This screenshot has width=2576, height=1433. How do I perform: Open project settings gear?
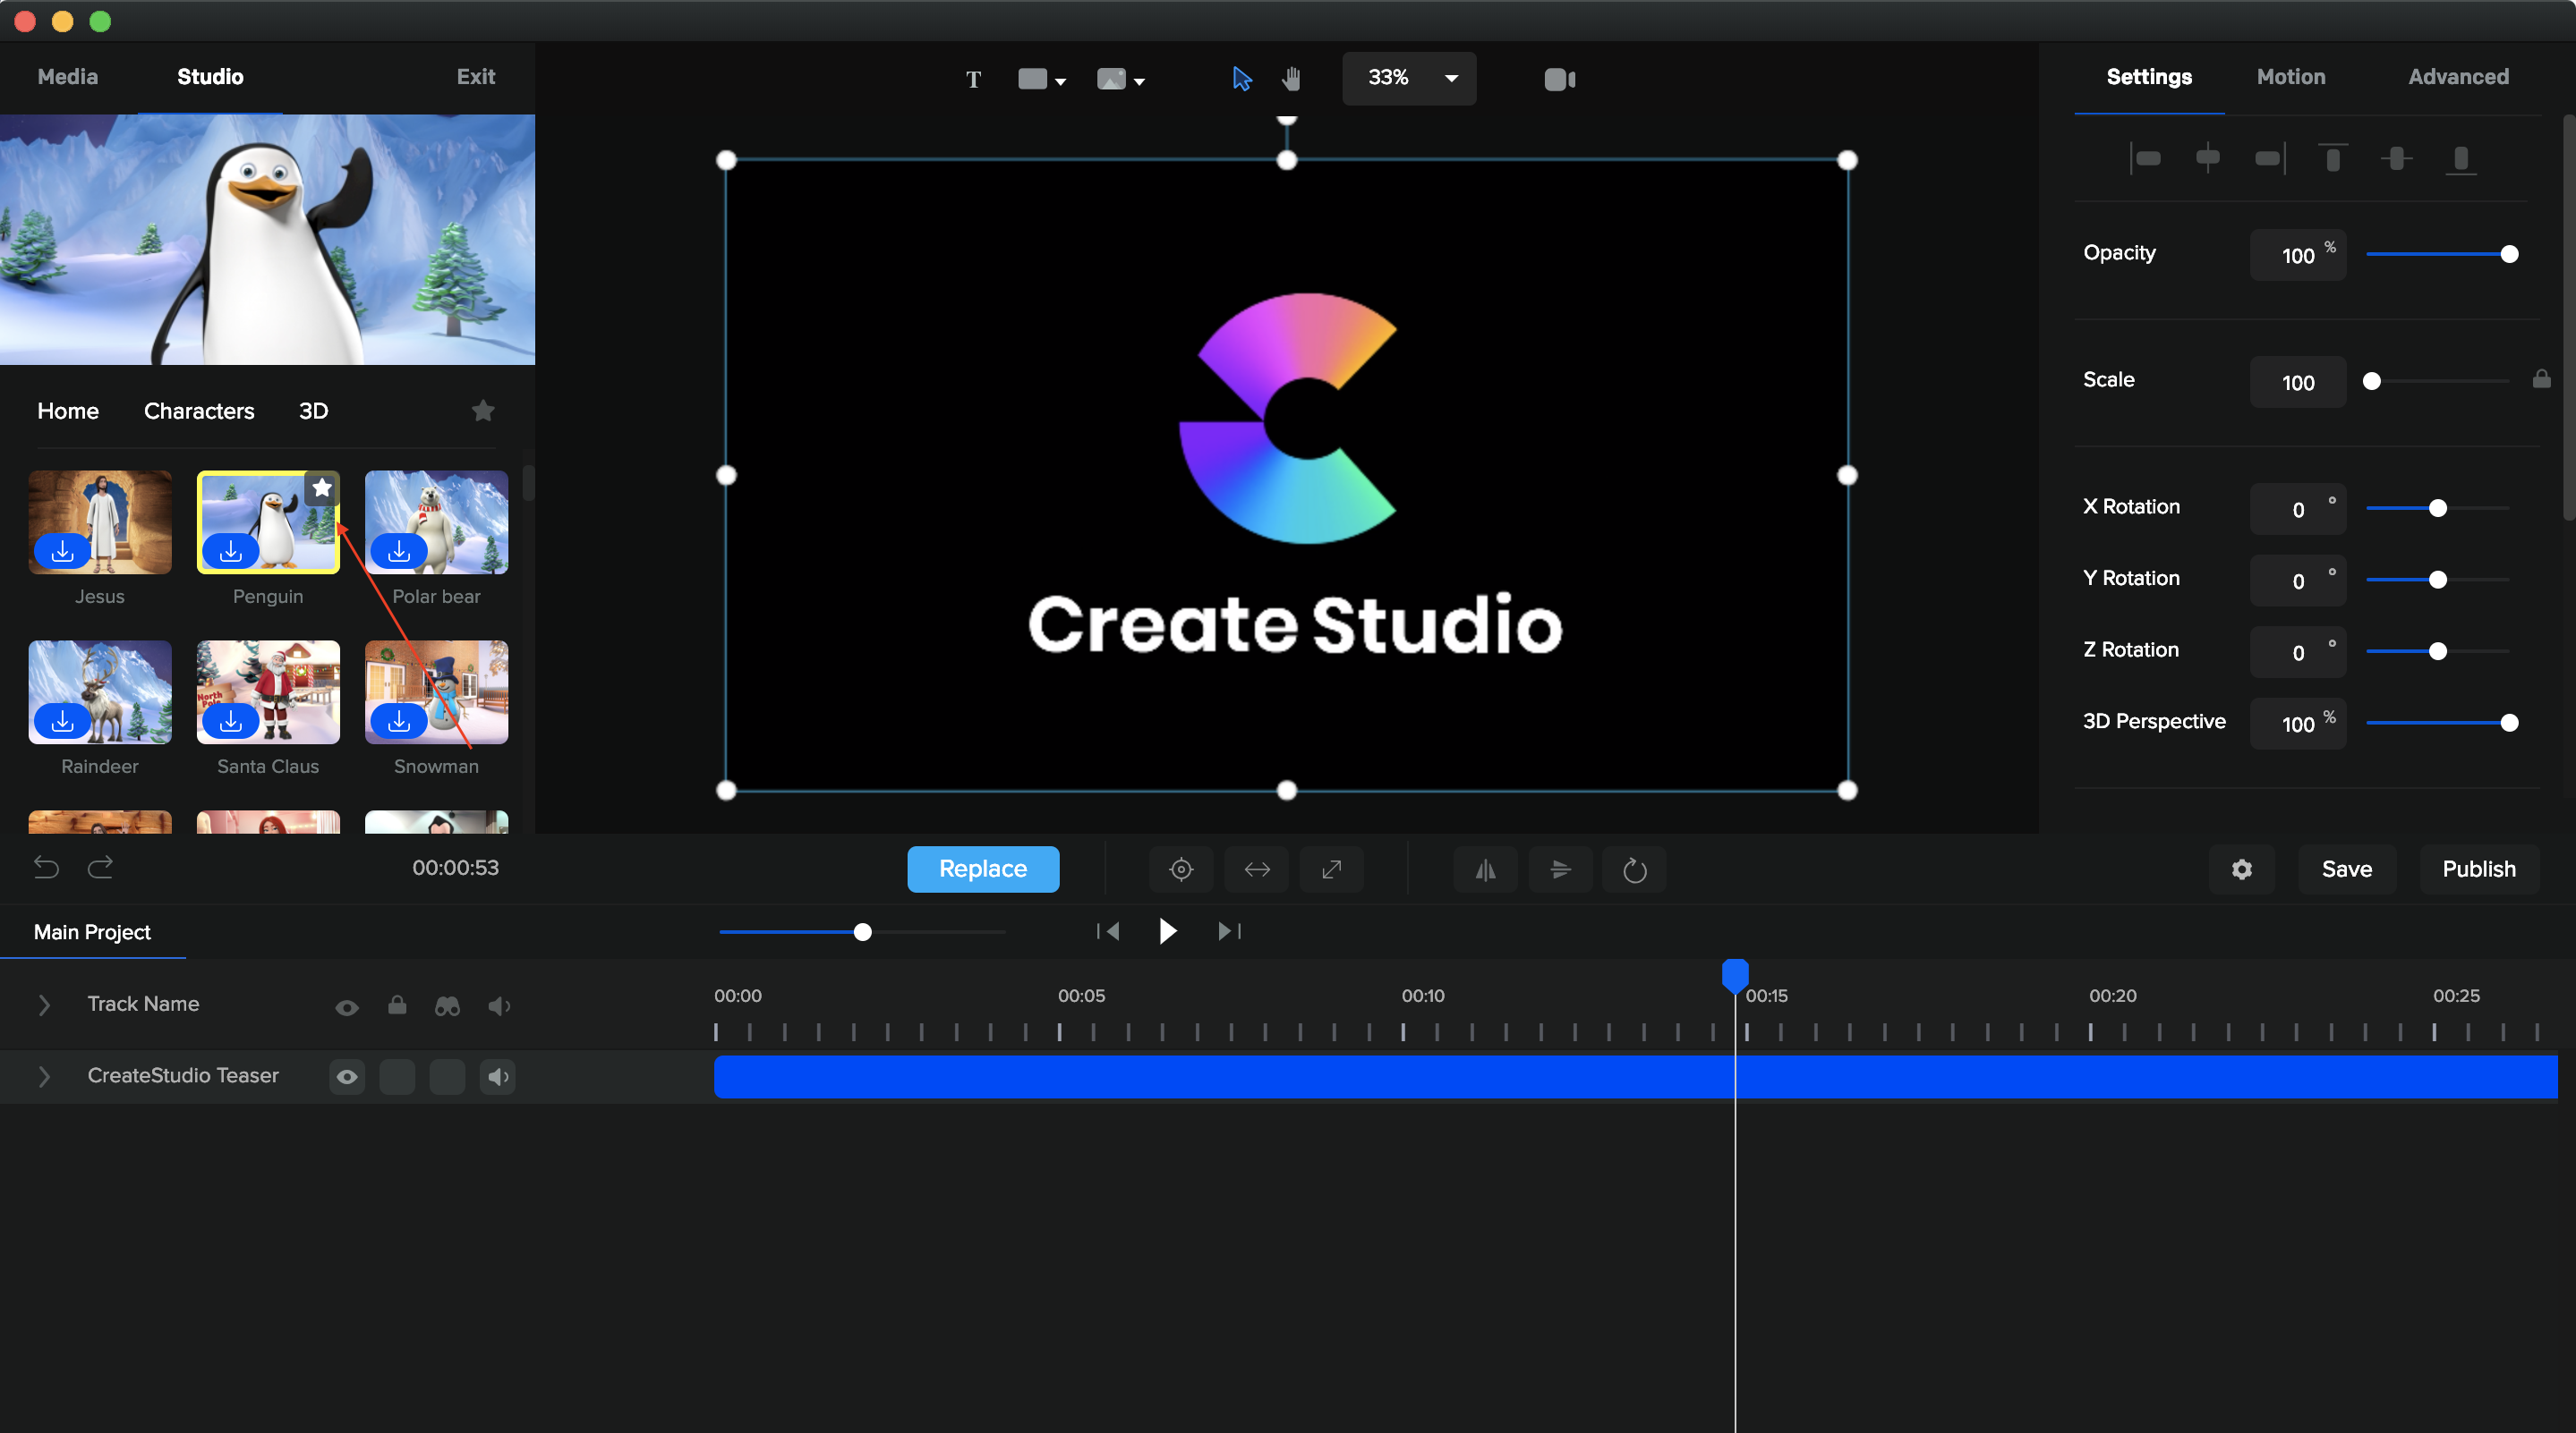click(2242, 869)
